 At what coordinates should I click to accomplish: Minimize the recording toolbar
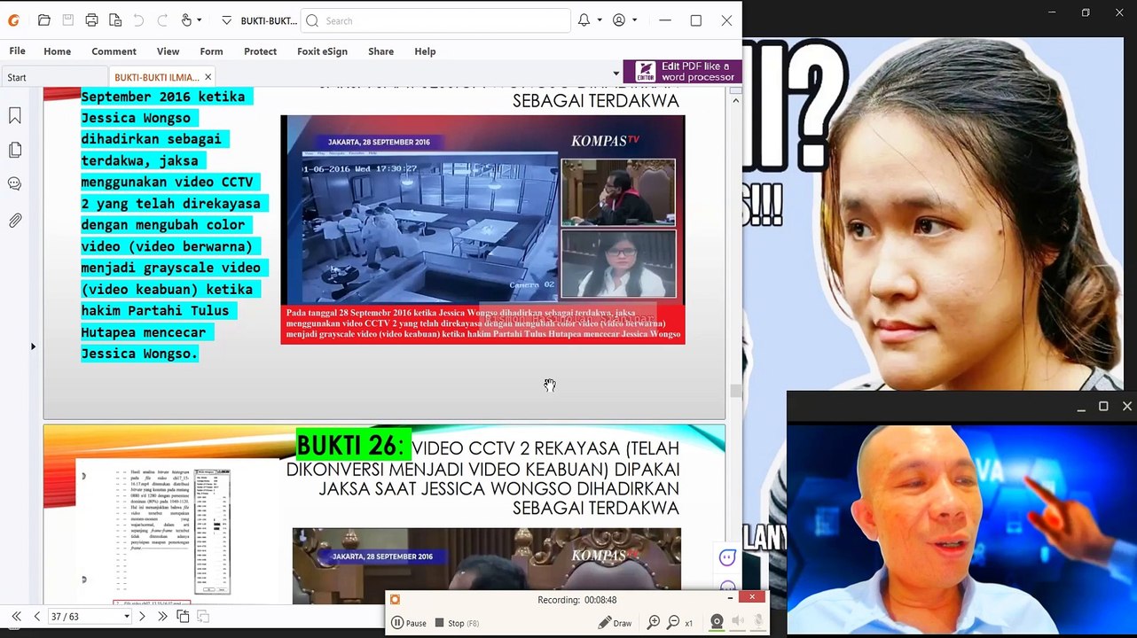pos(730,597)
